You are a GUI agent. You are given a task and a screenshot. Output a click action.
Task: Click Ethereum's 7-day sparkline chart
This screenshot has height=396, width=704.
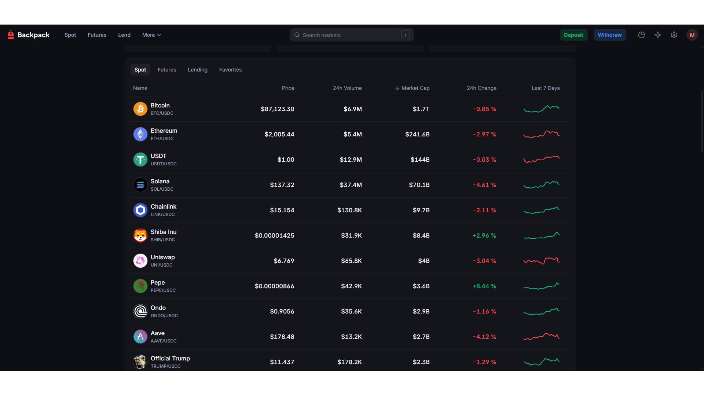tap(542, 134)
